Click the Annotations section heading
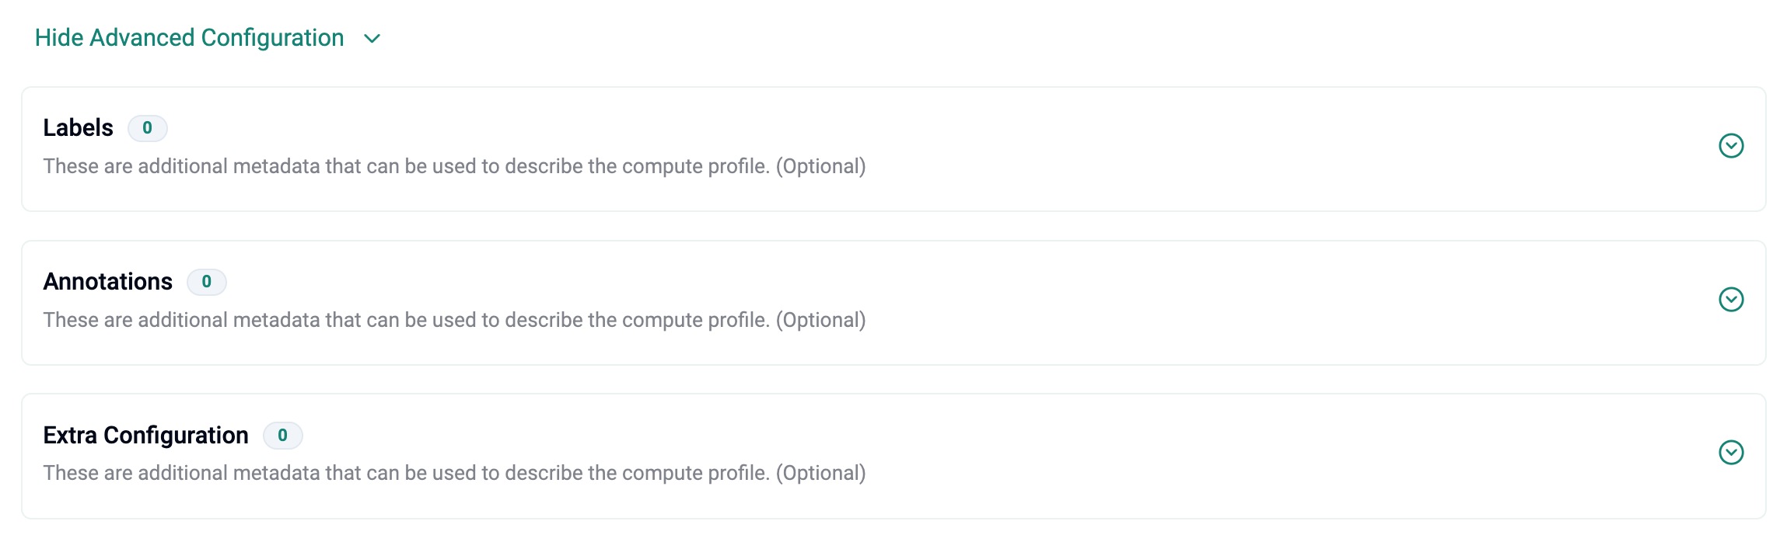 (107, 282)
